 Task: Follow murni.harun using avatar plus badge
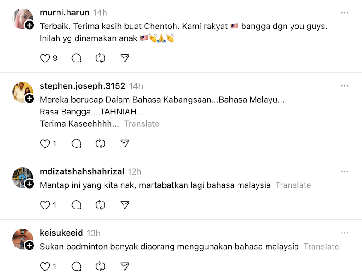(29, 25)
